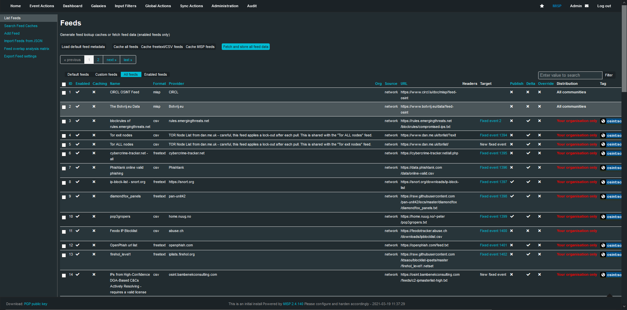Switch to the Default feeds tab

point(78,74)
